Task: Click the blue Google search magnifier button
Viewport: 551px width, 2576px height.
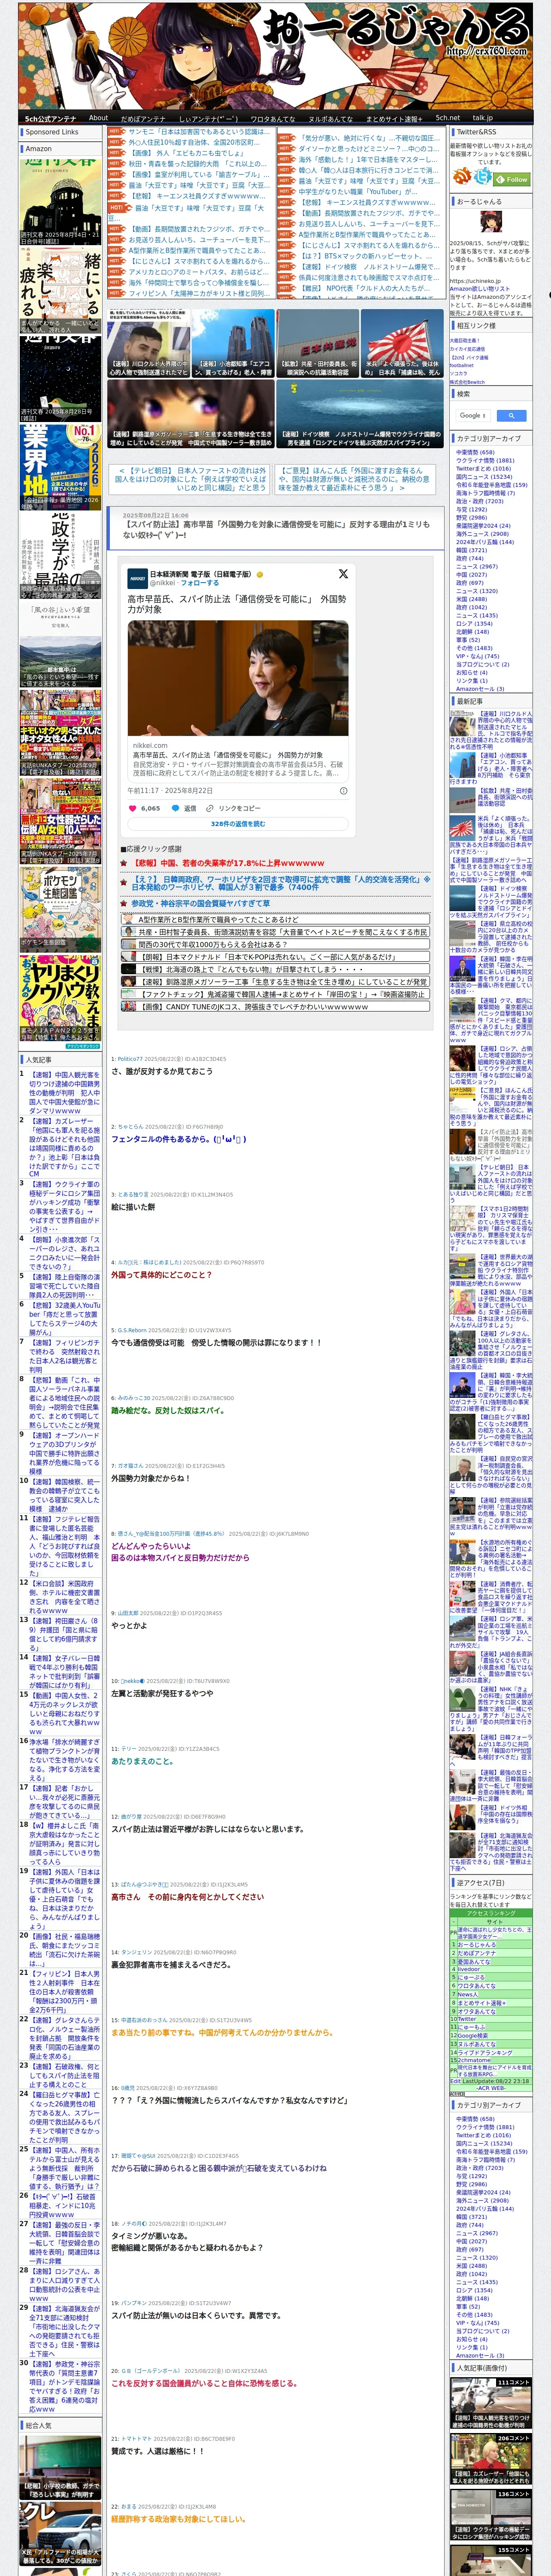Action: [x=511, y=415]
